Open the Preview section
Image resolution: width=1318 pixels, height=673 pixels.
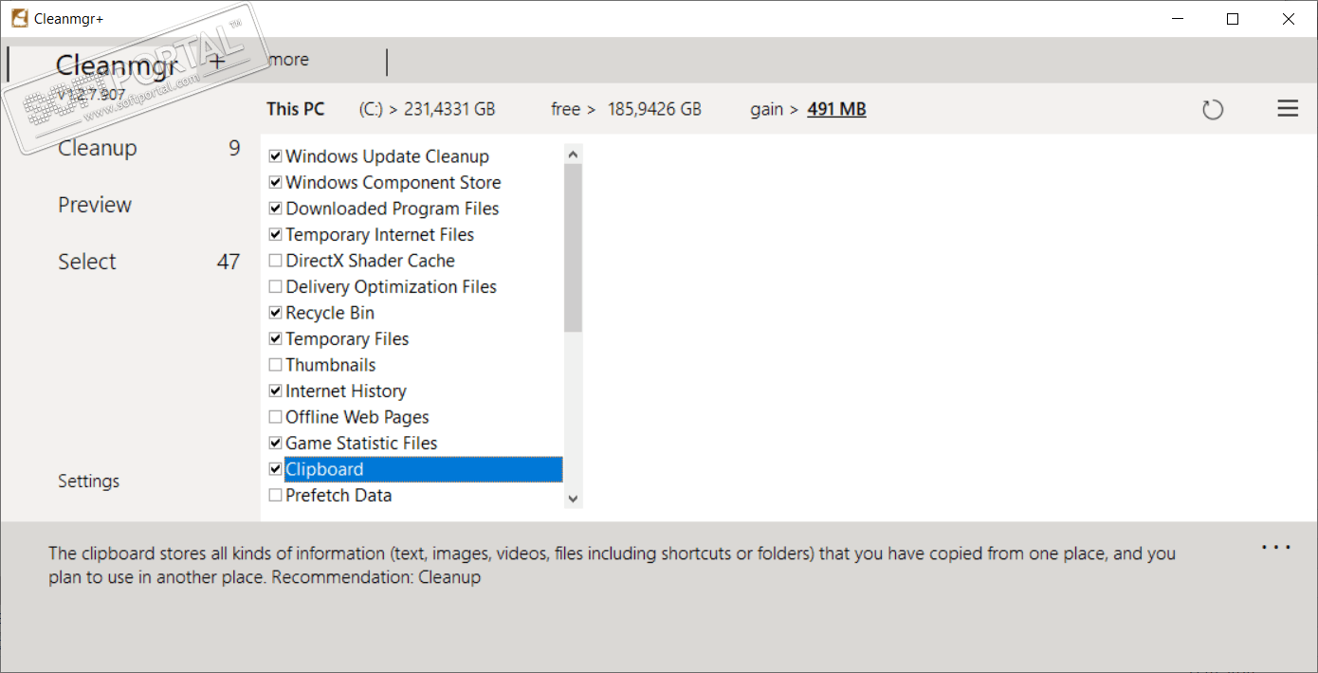pyautogui.click(x=95, y=205)
